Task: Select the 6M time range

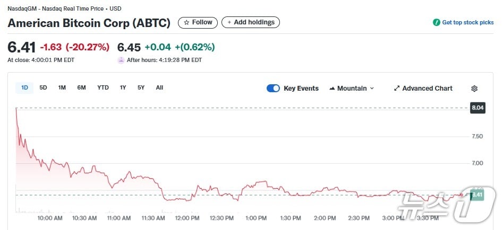Action: coord(81,87)
